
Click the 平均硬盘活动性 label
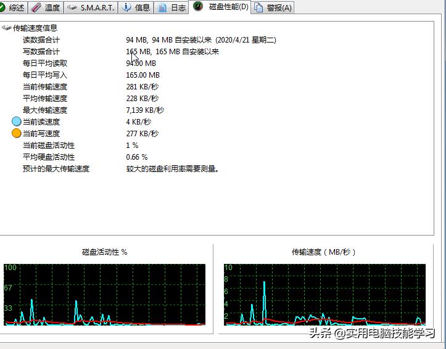tap(49, 157)
